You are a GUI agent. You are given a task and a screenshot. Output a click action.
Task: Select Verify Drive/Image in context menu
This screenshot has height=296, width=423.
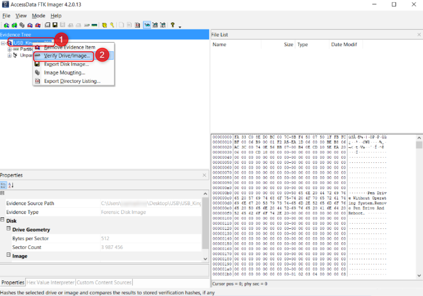point(67,56)
